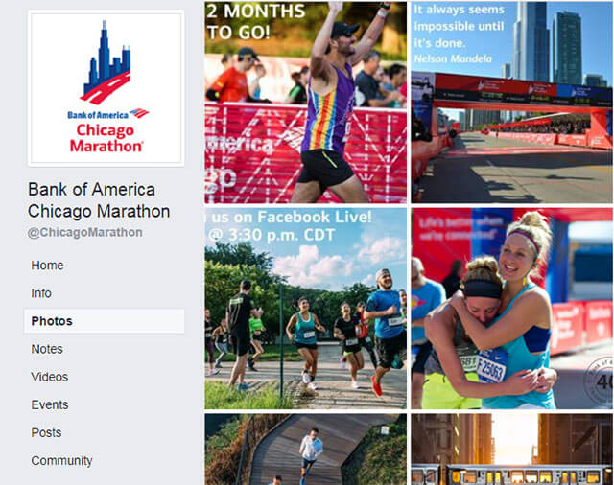This screenshot has height=485, width=614.
Task: Click the Bank of America flag emblem
Action: point(139,113)
